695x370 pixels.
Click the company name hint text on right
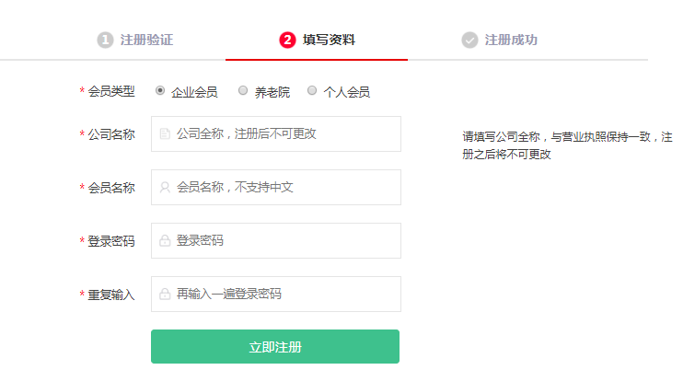pyautogui.click(x=567, y=145)
